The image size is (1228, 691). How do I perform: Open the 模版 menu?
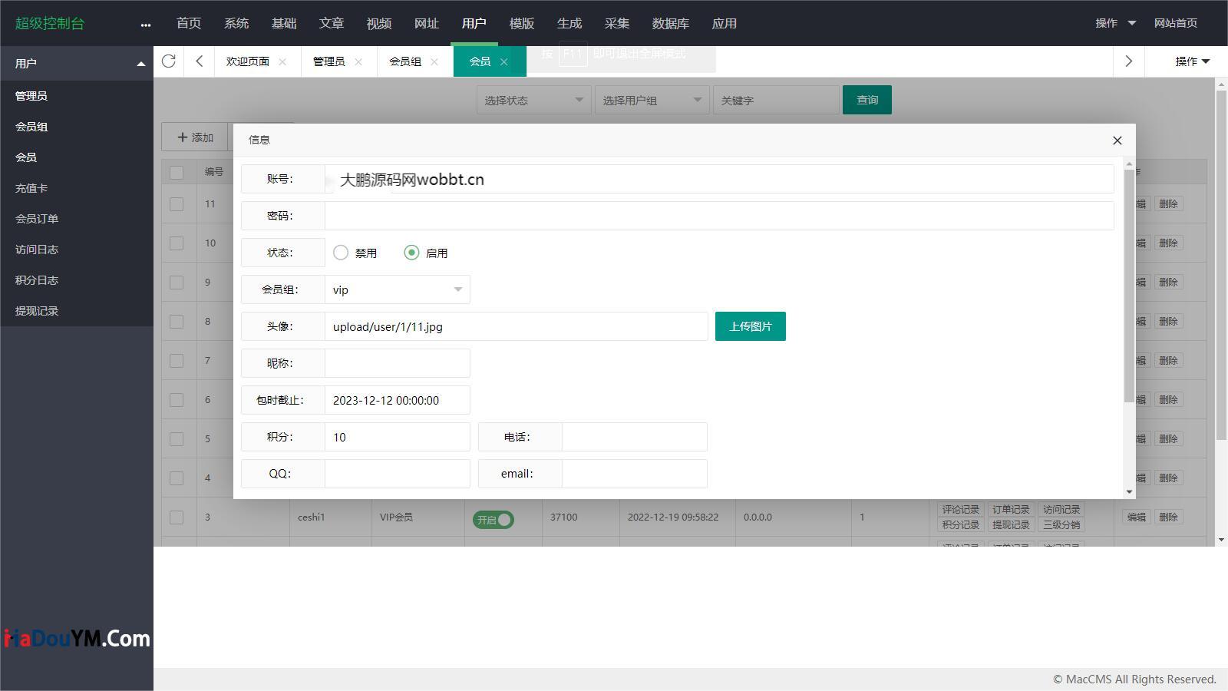(522, 23)
